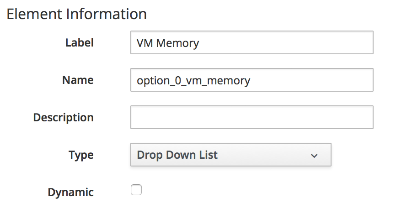Click the "Label" field label text
The image size is (396, 208).
pyautogui.click(x=79, y=43)
